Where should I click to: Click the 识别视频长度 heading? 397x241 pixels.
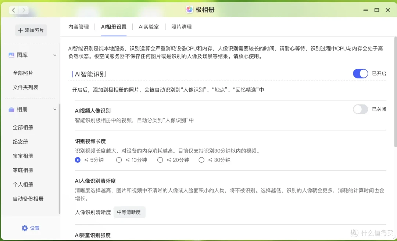tap(90, 141)
